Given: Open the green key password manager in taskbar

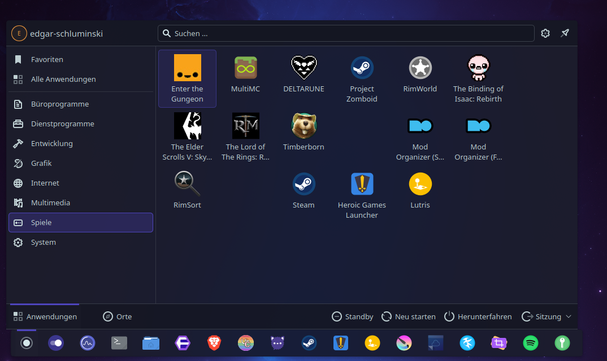Looking at the screenshot, I should (x=562, y=343).
